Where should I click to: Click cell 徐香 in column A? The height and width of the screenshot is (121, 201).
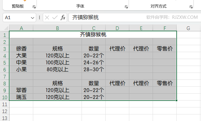coord(21,49)
